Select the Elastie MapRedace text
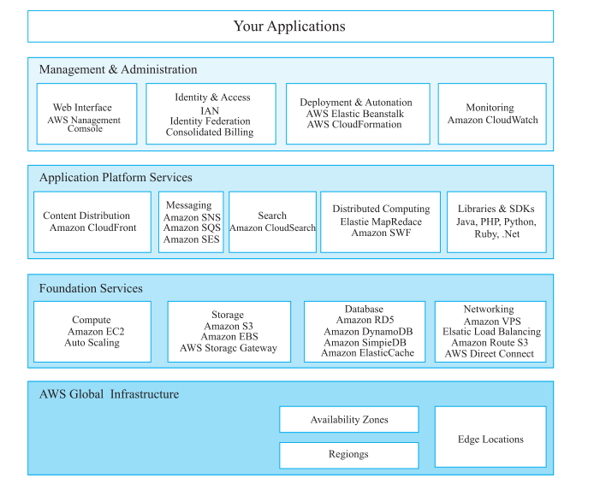 pos(381,221)
